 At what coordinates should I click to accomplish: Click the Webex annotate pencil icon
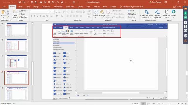point(185,36)
